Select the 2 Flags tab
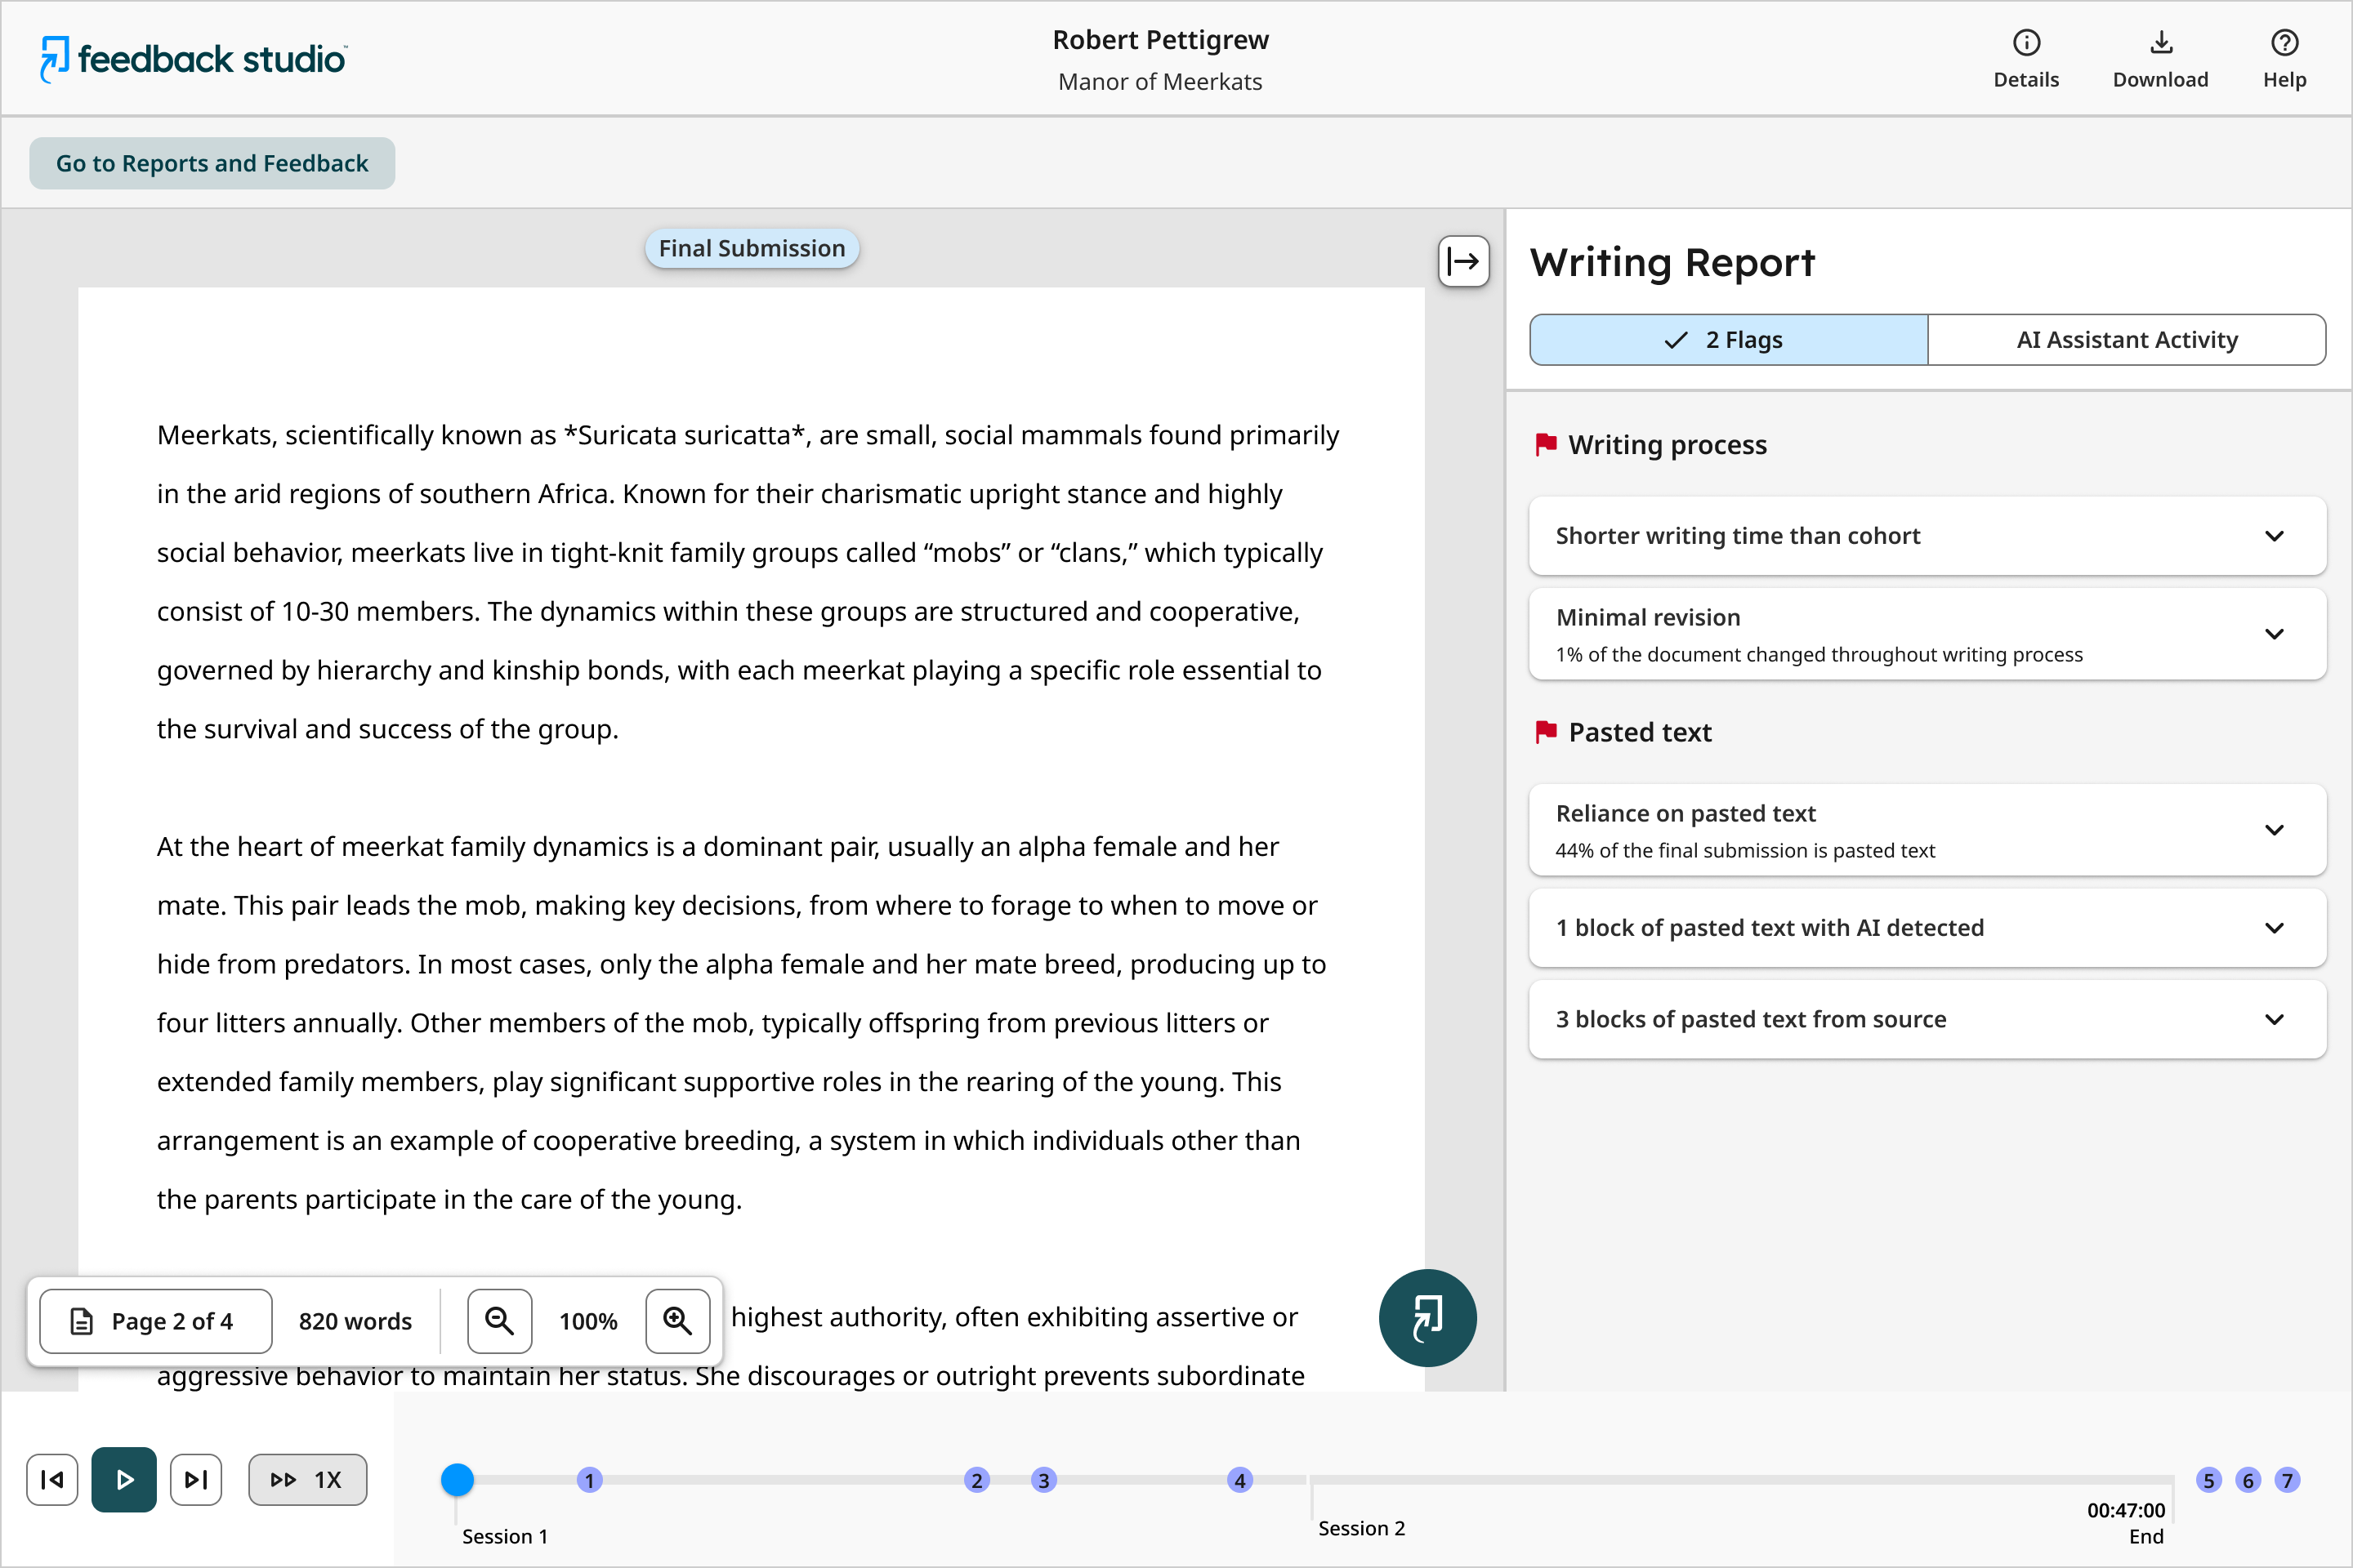This screenshot has height=1568, width=2353. click(1728, 340)
